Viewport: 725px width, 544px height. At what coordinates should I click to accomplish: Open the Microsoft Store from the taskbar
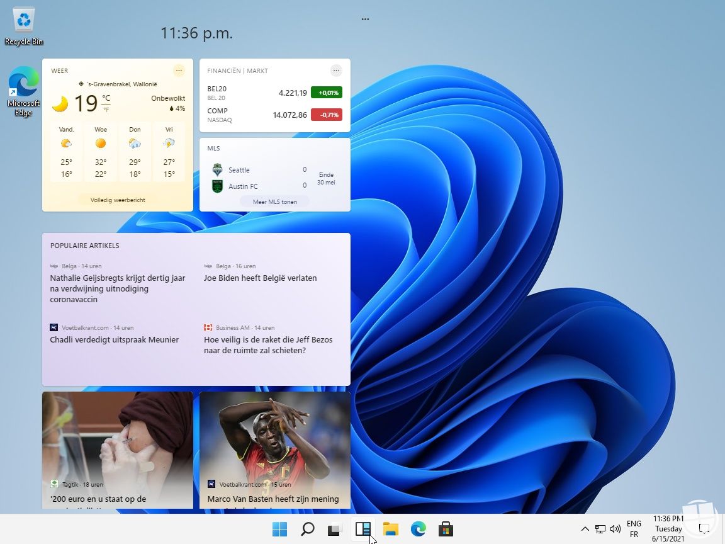446,529
